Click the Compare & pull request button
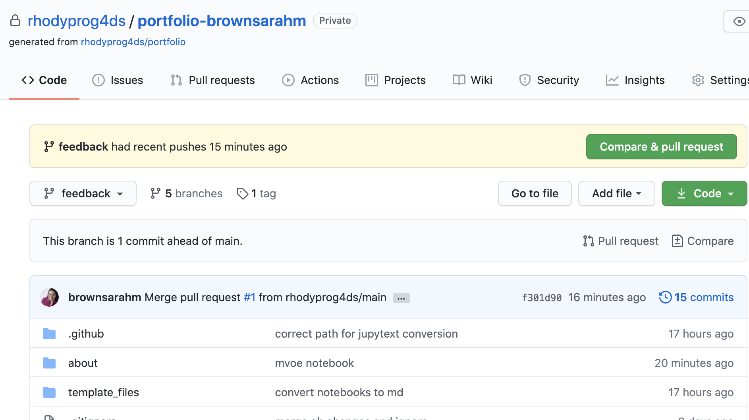Viewport: 749px width, 420px height. pyautogui.click(x=661, y=146)
